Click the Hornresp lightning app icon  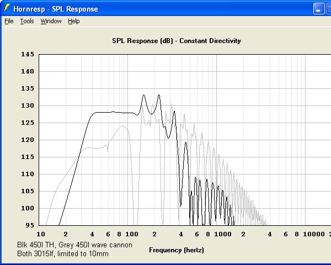[7, 8]
